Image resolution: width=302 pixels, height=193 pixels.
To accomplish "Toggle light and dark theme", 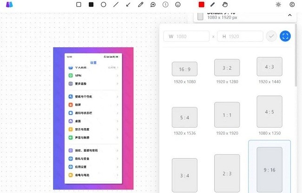I will (x=278, y=5).
